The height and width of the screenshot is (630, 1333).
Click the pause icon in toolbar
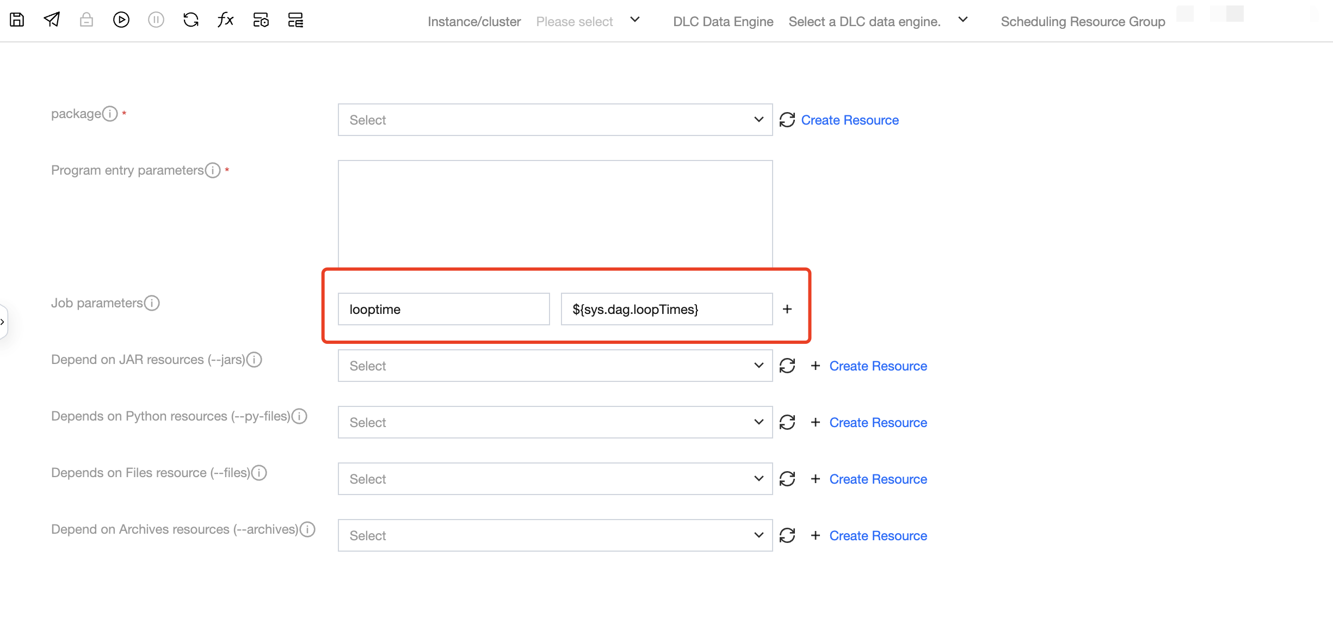coord(156,20)
